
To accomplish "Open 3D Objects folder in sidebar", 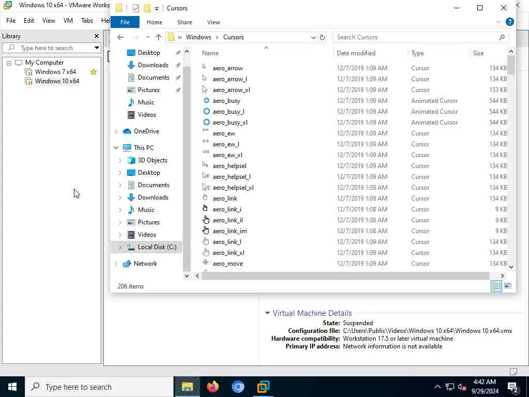I will point(152,160).
